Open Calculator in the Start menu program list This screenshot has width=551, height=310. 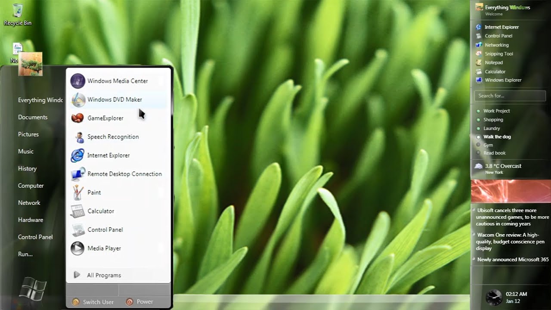(118, 211)
